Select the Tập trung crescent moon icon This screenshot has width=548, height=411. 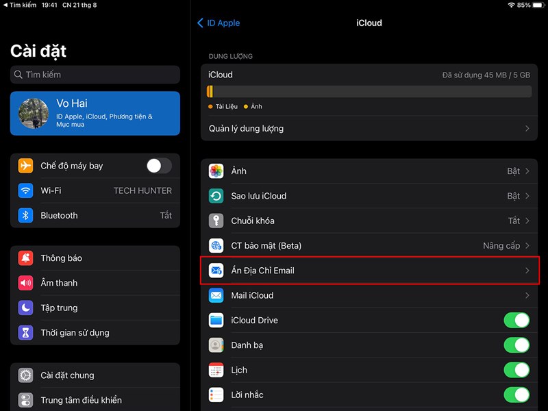[25, 308]
